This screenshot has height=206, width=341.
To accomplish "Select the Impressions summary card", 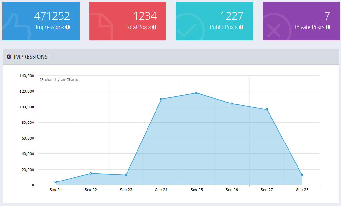I will pos(41,21).
